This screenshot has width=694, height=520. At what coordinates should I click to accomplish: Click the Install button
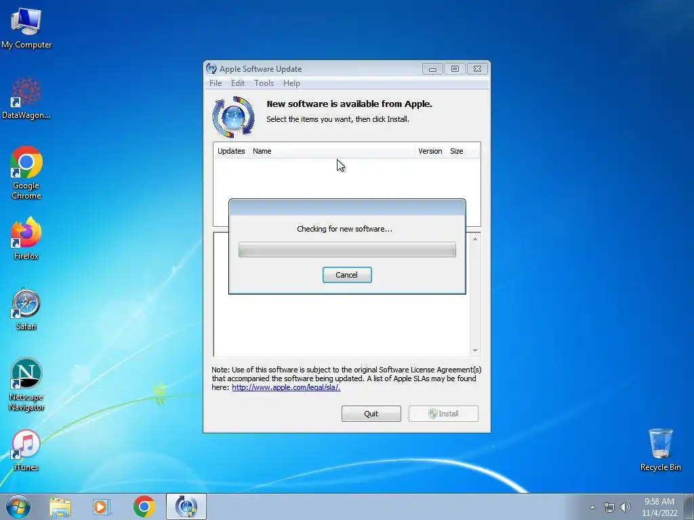pyautogui.click(x=443, y=414)
